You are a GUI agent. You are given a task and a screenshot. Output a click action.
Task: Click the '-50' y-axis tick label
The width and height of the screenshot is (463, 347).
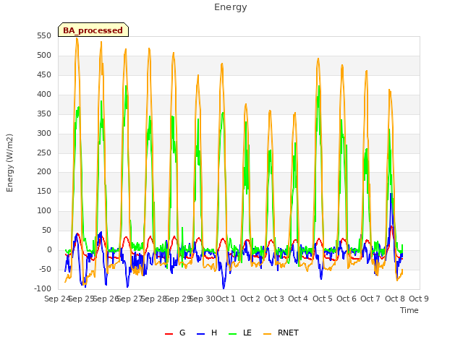pos(46,269)
